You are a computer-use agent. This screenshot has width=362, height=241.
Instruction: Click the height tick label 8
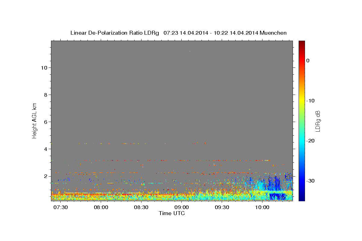pyautogui.click(x=46, y=95)
